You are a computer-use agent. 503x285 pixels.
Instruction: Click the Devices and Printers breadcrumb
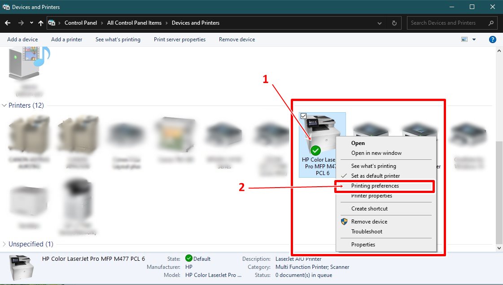coord(196,23)
